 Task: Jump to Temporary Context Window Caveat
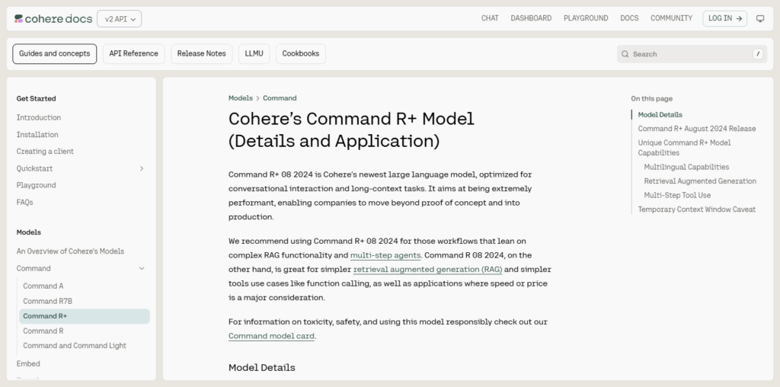(696, 209)
